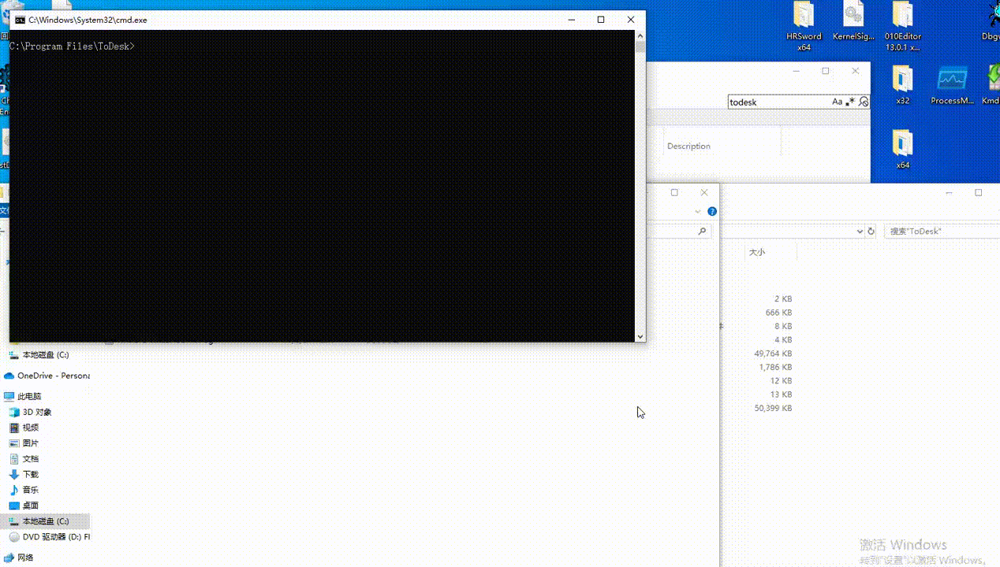Toggle match case (Aa) in todesk search
1000x567 pixels.
tap(837, 102)
